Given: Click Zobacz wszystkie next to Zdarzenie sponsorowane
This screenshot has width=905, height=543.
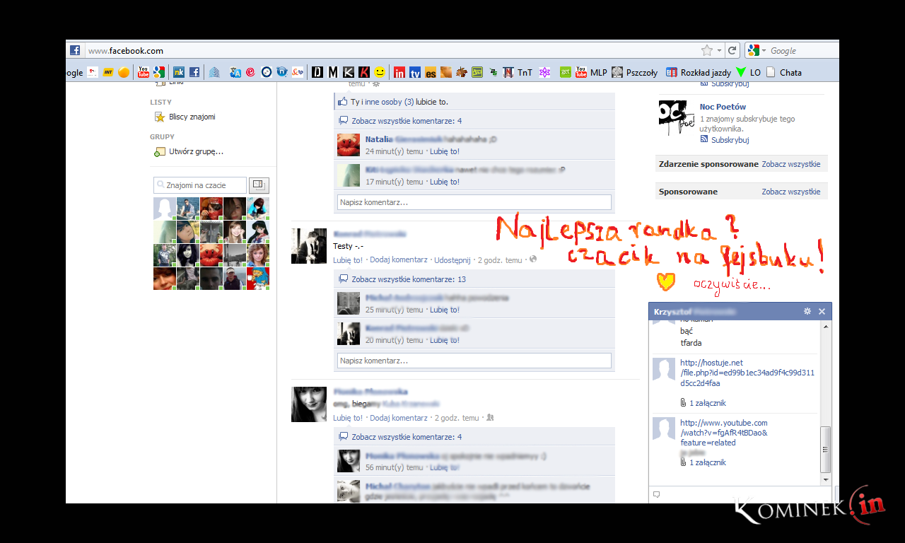Looking at the screenshot, I should (791, 164).
